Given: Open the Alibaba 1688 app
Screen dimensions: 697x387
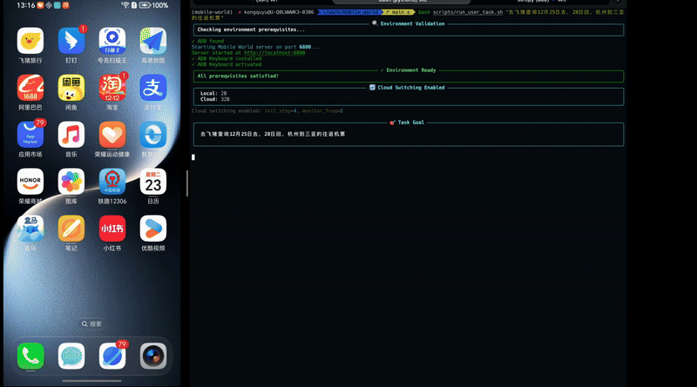Looking at the screenshot, I should (30, 88).
